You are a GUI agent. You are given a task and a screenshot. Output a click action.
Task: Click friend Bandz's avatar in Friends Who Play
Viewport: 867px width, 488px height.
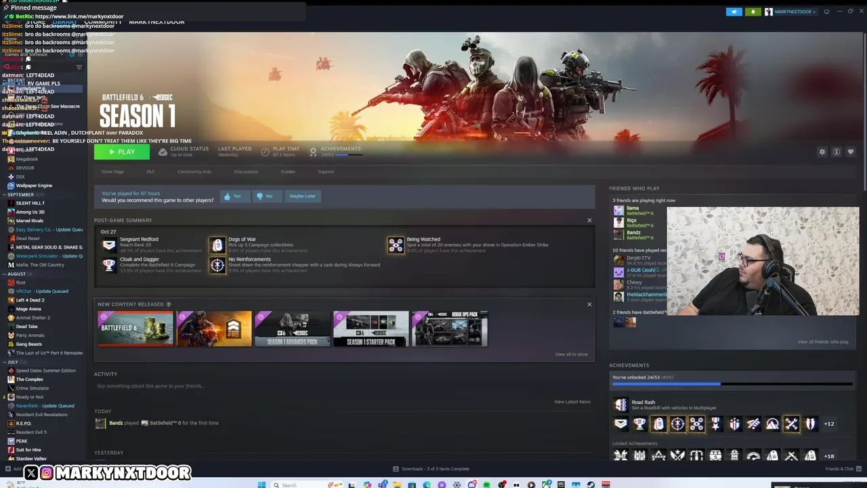point(618,235)
